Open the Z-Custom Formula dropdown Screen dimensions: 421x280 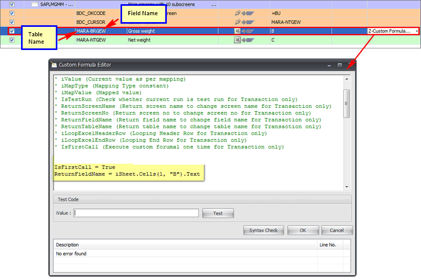[417, 31]
